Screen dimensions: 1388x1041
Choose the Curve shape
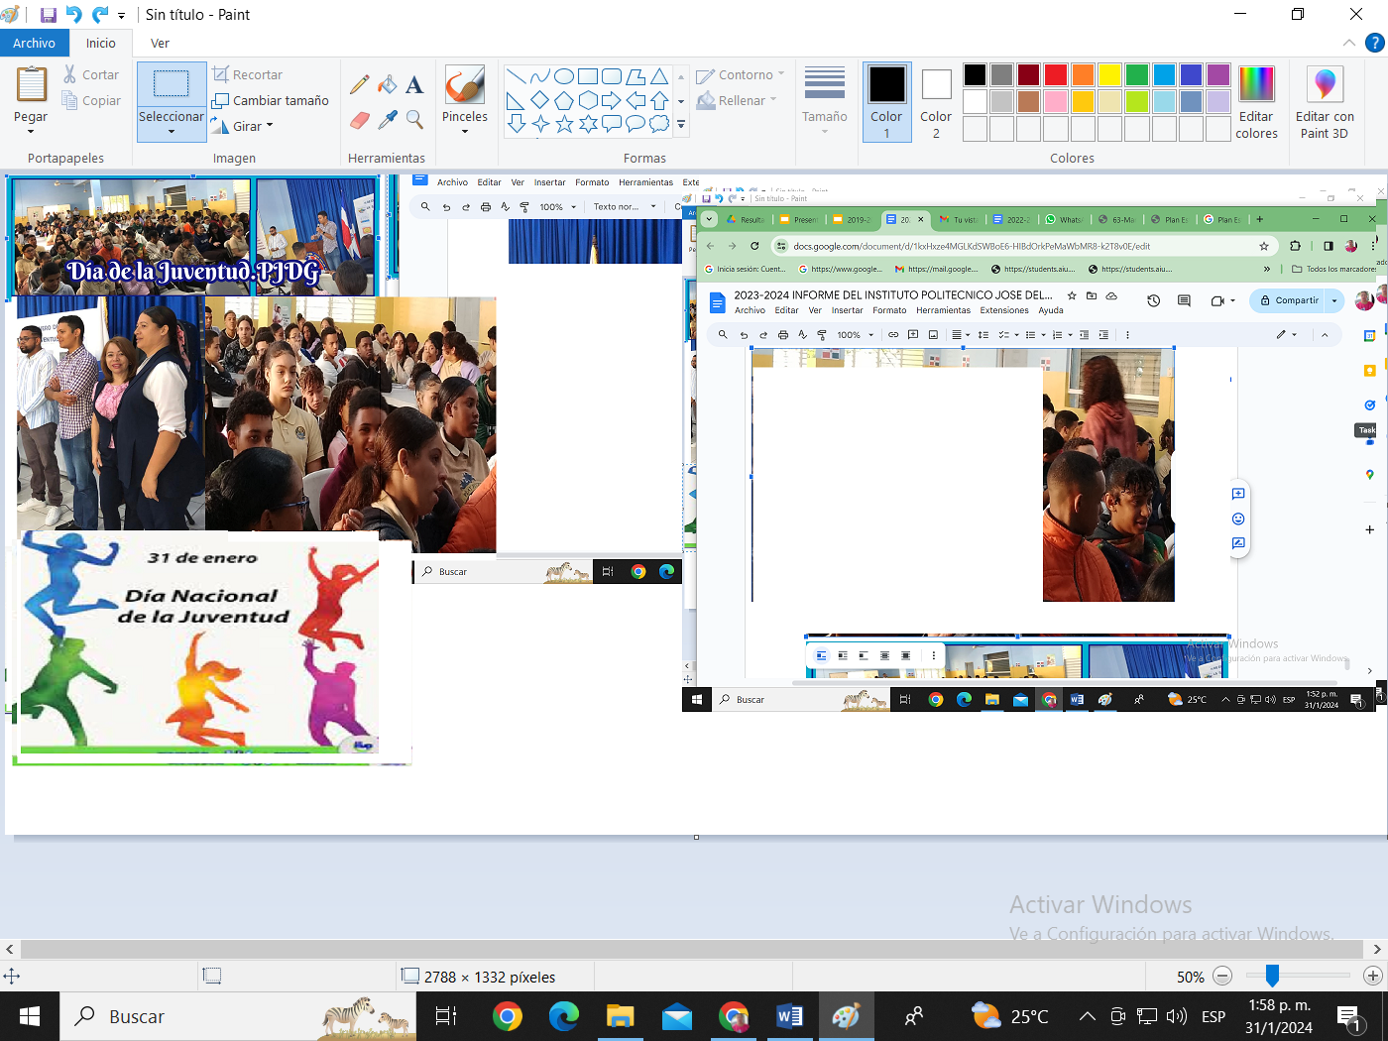(539, 76)
